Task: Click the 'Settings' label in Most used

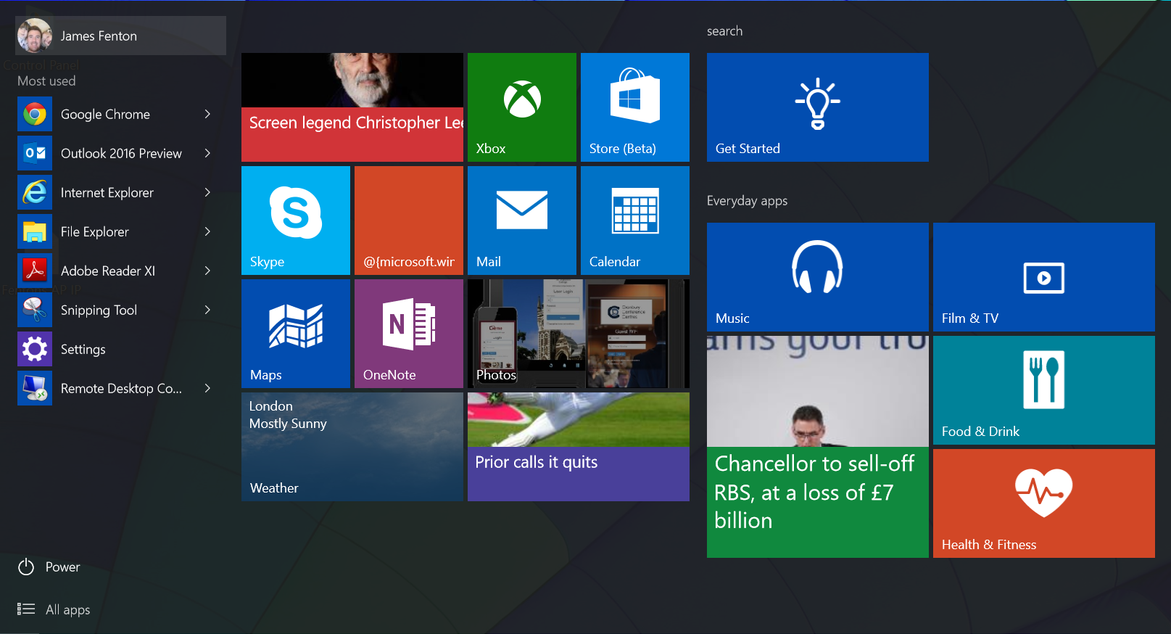Action: click(x=83, y=350)
